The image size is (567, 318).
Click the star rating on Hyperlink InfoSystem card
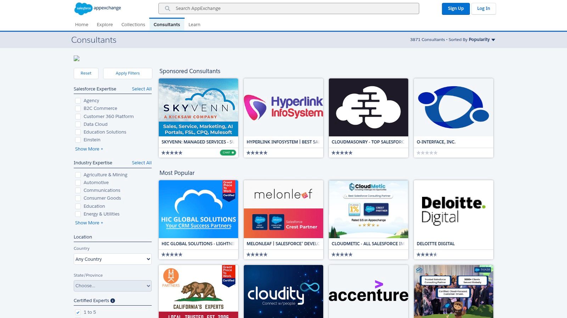pyautogui.click(x=257, y=153)
